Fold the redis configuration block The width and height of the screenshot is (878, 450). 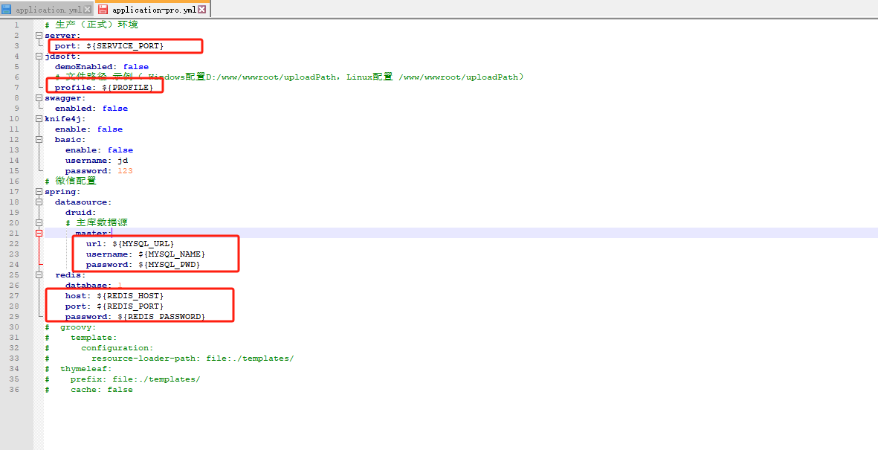pyautogui.click(x=39, y=275)
